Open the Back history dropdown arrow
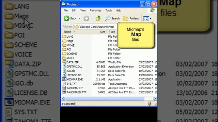The image size is (218, 122). [x=79, y=18]
